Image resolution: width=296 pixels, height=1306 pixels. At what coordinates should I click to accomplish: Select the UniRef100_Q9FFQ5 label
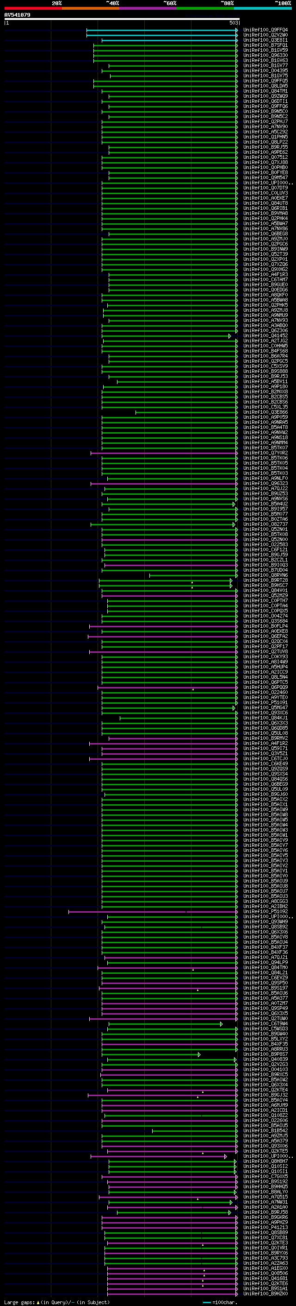pos(265,81)
